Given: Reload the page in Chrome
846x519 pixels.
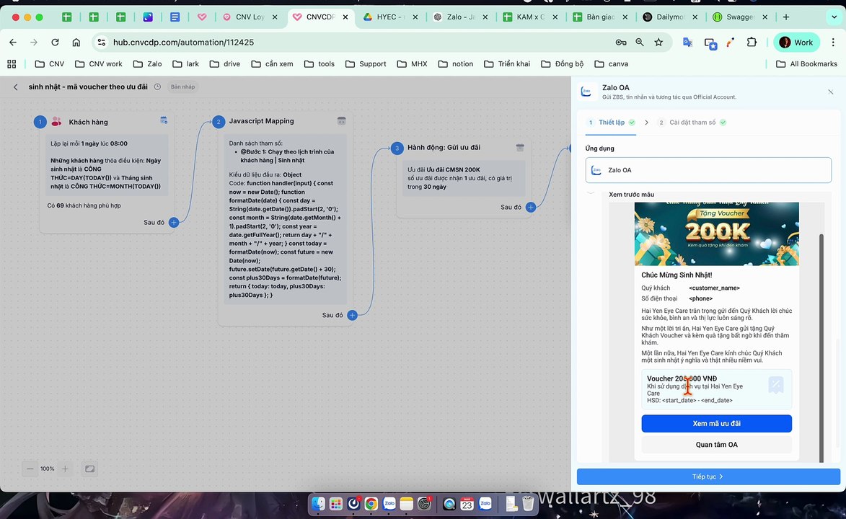Looking at the screenshot, I should click(x=55, y=42).
